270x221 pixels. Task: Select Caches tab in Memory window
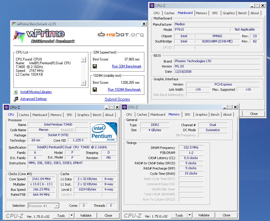[x=142, y=115]
